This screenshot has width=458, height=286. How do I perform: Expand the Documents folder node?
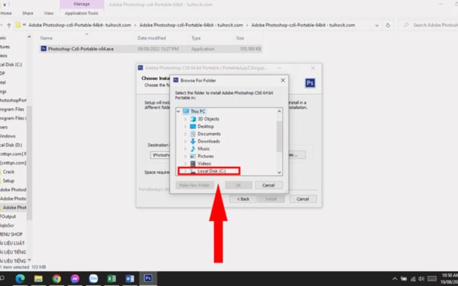(x=185, y=134)
